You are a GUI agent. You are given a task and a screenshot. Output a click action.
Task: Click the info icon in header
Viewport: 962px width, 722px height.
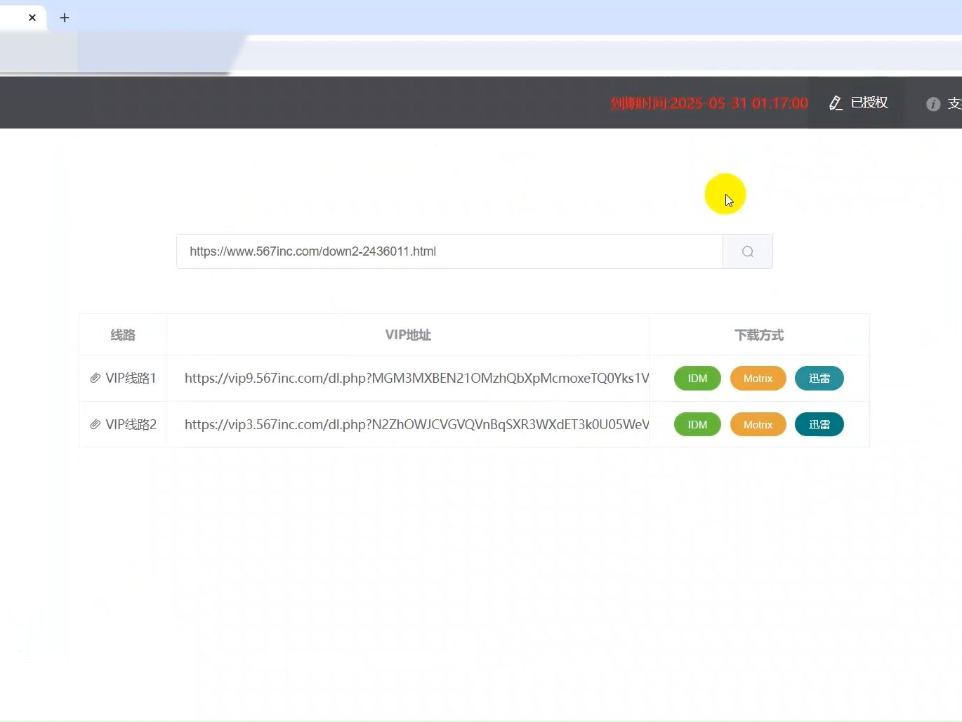pos(933,104)
